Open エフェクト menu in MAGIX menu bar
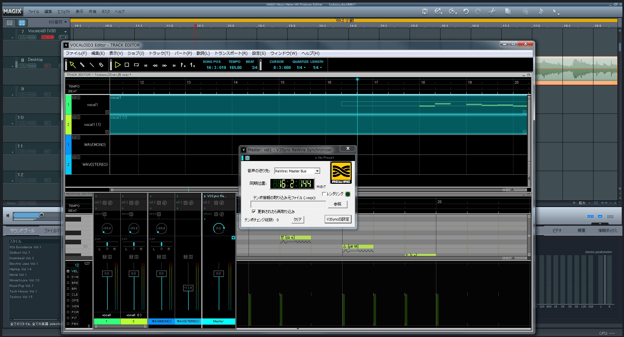This screenshot has width=624, height=337. coord(64,12)
